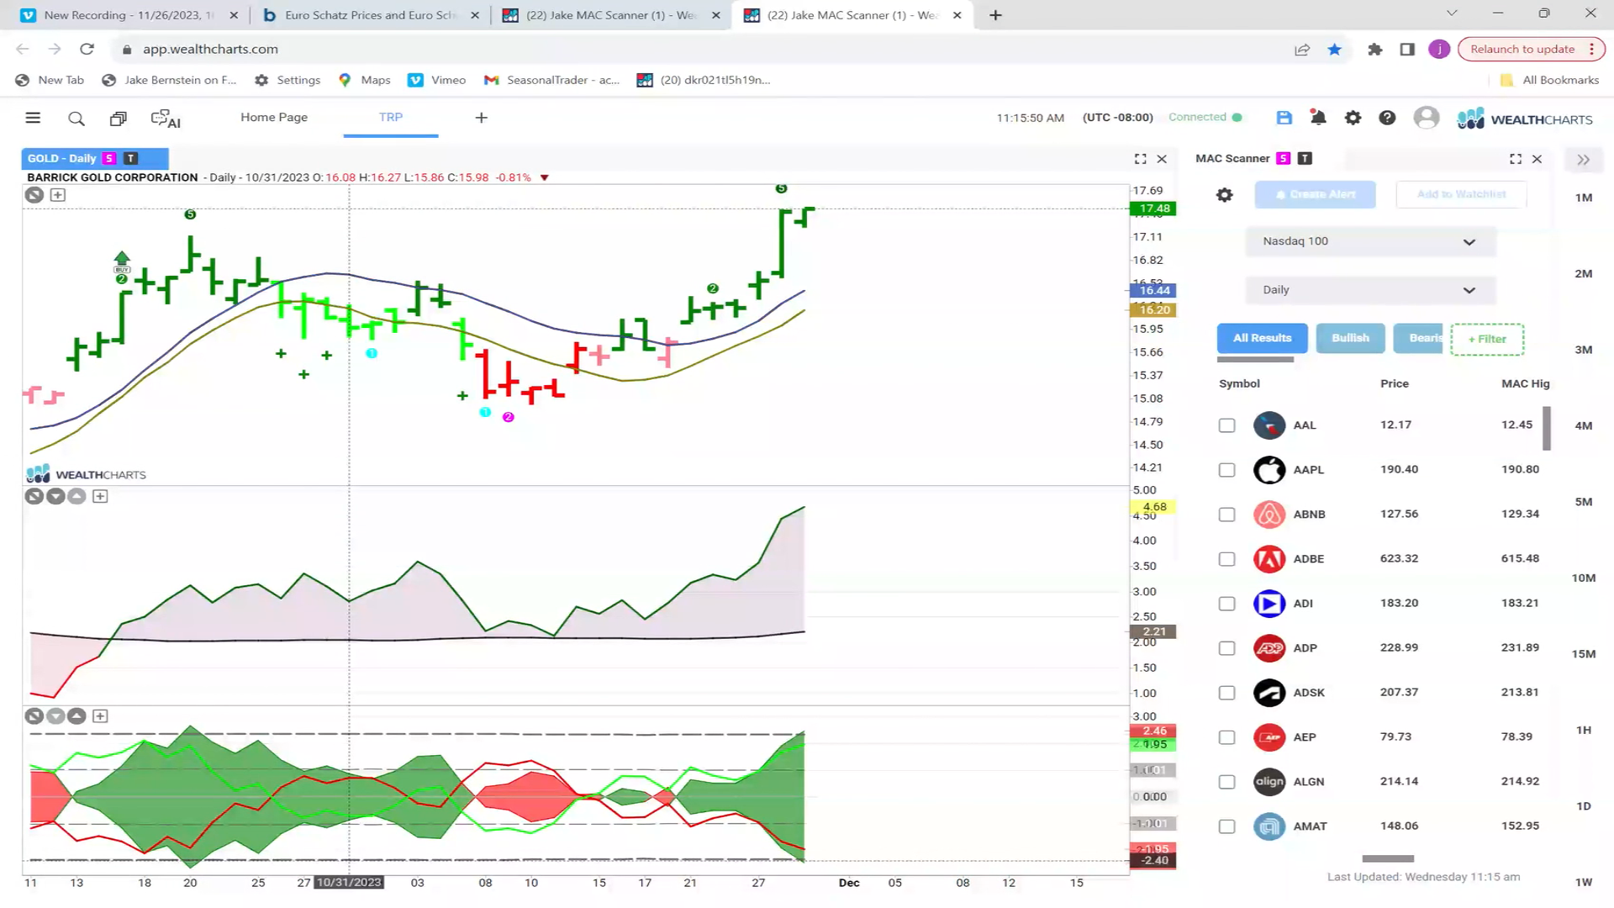The width and height of the screenshot is (1614, 908).
Task: Move the middle indicator pane down
Action: (x=55, y=496)
